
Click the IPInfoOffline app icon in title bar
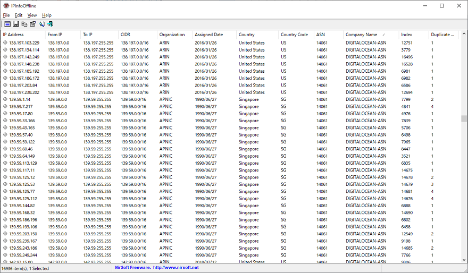point(6,6)
